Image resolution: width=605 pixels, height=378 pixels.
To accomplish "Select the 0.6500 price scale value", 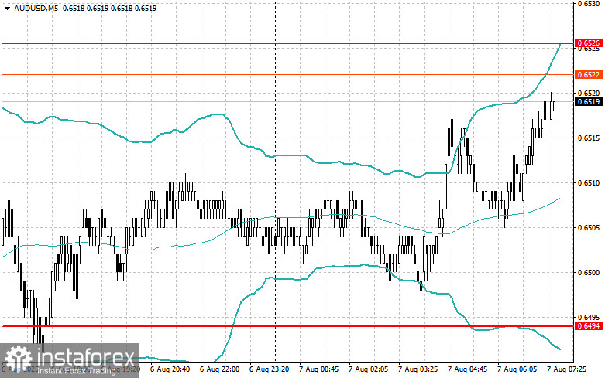I will [x=589, y=273].
